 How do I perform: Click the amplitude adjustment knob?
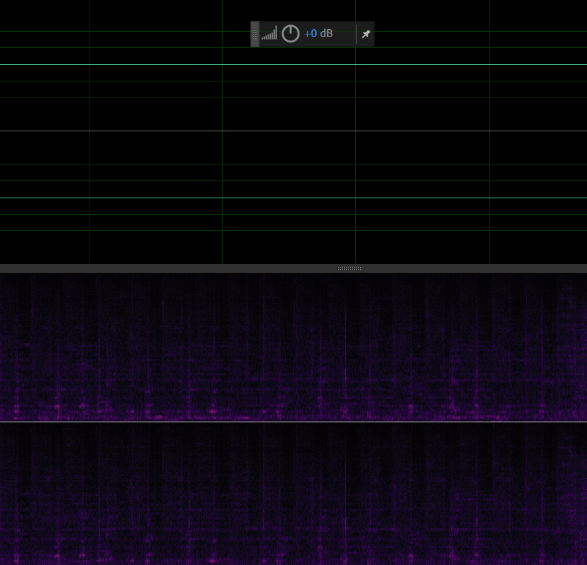tap(290, 34)
